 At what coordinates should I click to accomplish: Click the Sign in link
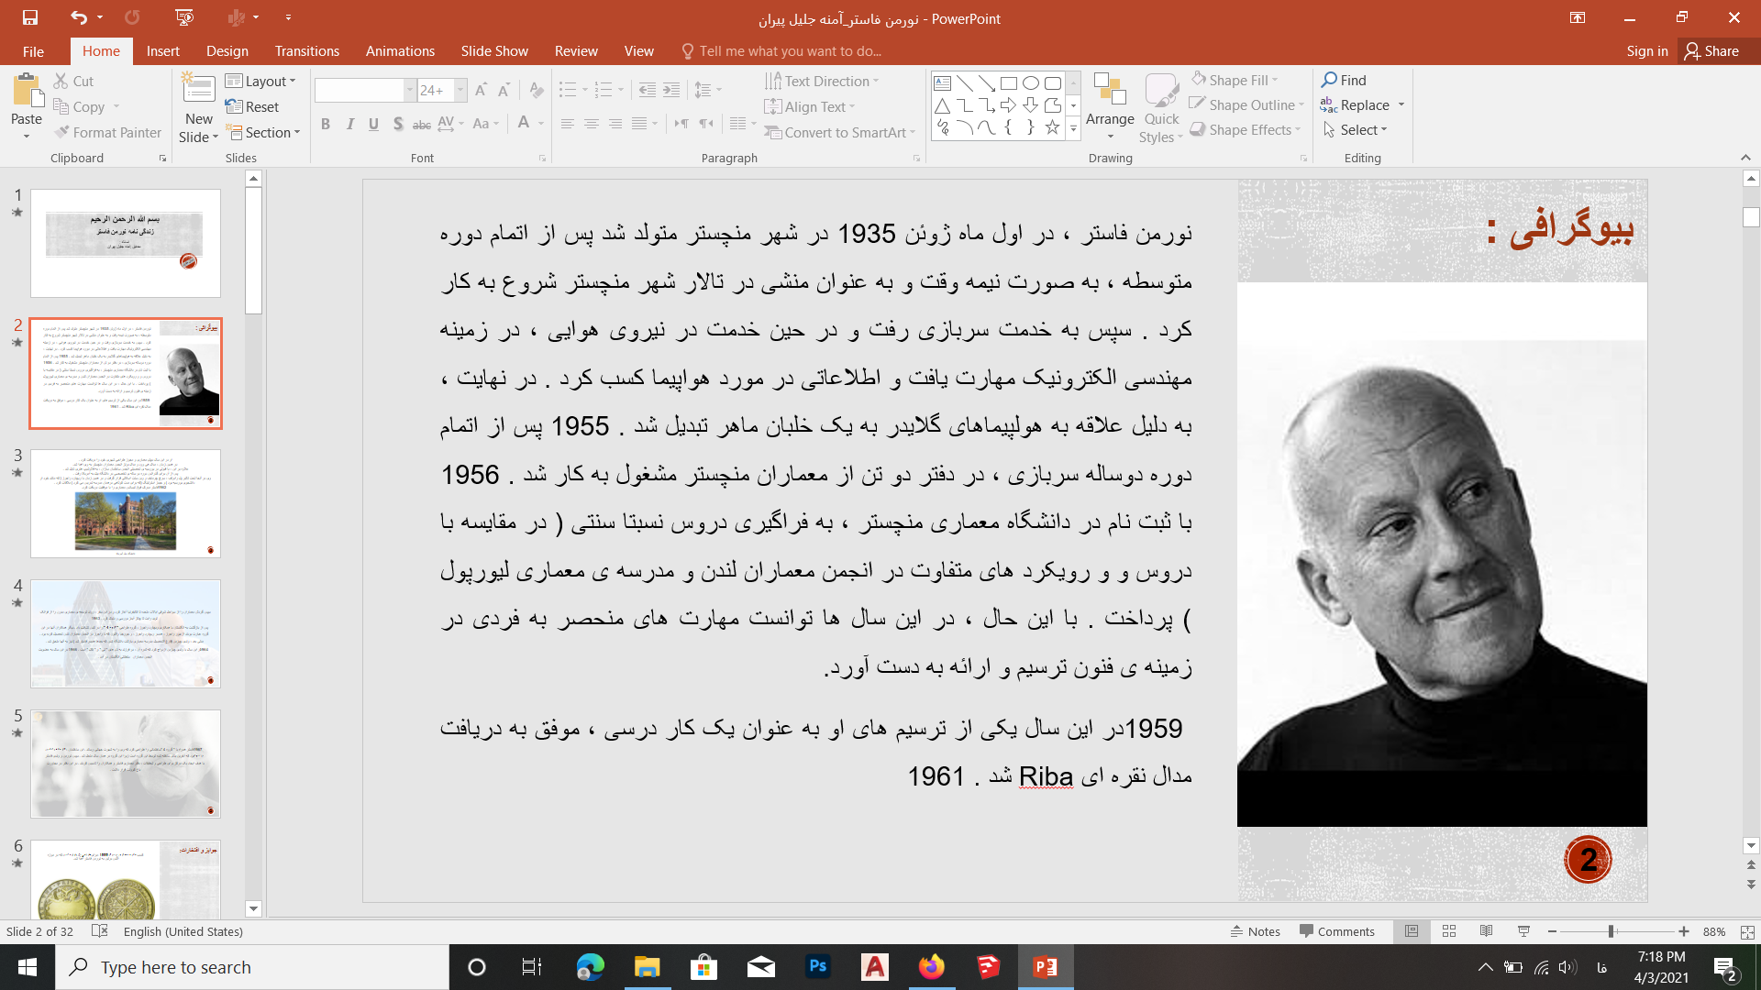point(1646,51)
